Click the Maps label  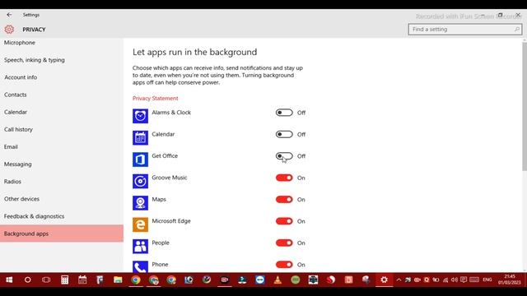point(159,199)
